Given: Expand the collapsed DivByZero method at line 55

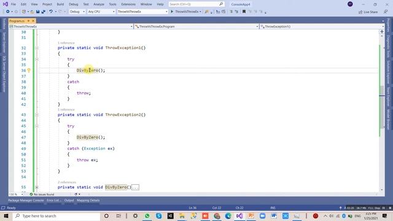Looking at the screenshot, I should coord(37,187).
